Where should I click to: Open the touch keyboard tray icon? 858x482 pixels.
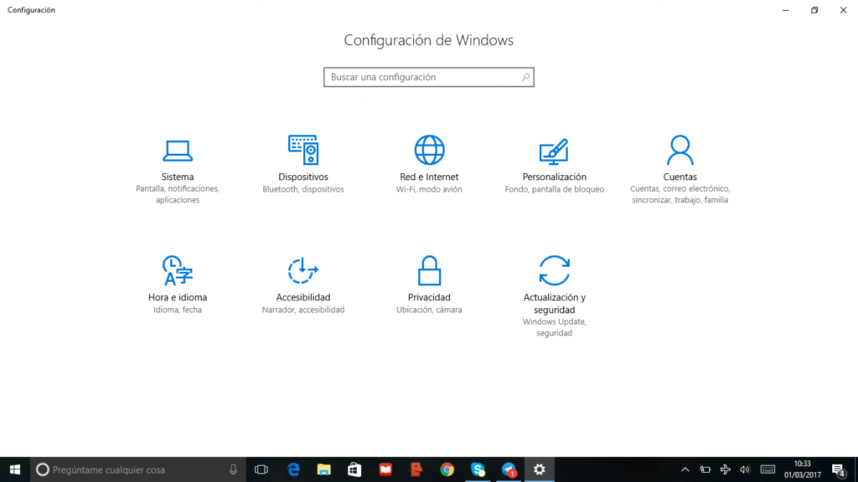click(768, 470)
